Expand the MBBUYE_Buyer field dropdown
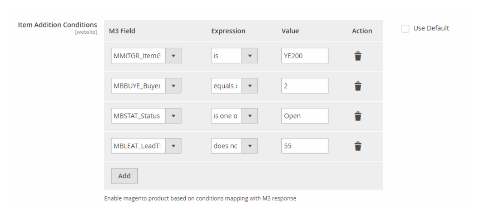494x210 pixels. (146, 86)
